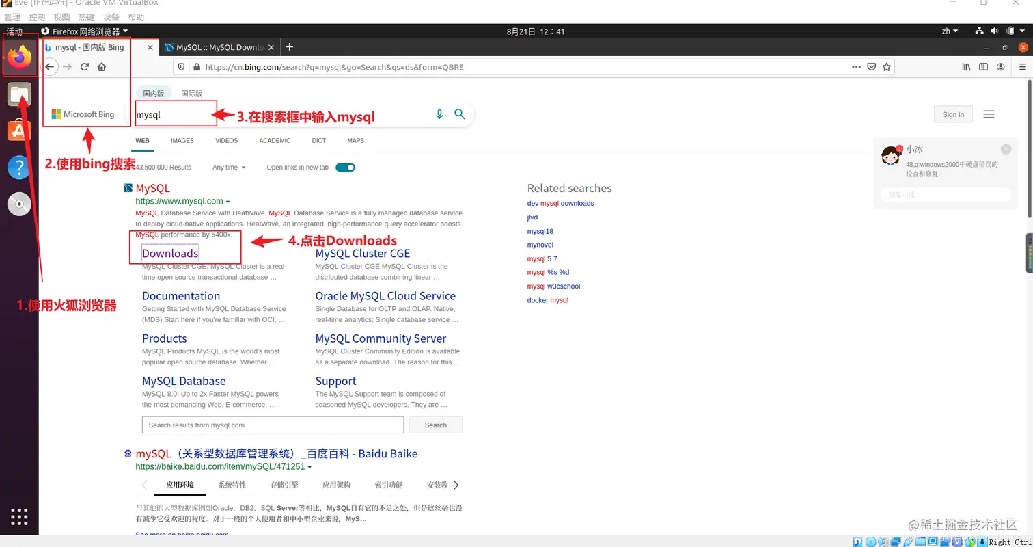Expand the baike.baidu.com URL dropdown arrow
The height and width of the screenshot is (547, 1033).
point(309,467)
